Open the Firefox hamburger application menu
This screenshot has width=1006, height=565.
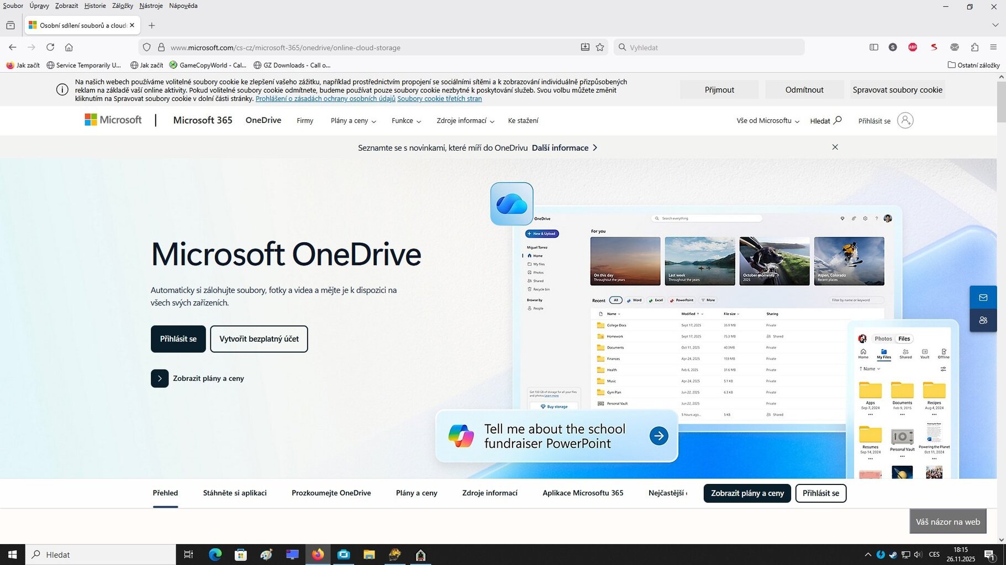(993, 47)
